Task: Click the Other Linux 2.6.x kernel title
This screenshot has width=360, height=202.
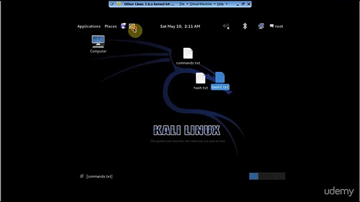Action: pos(149,4)
